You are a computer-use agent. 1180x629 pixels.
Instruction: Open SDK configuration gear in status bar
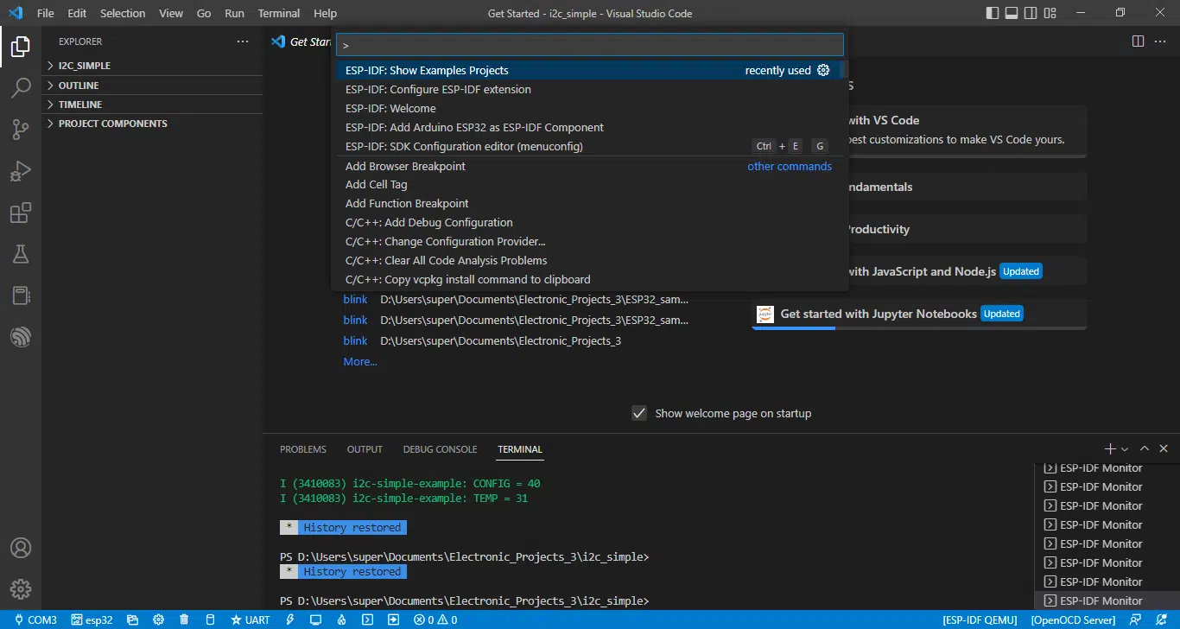pos(158,619)
